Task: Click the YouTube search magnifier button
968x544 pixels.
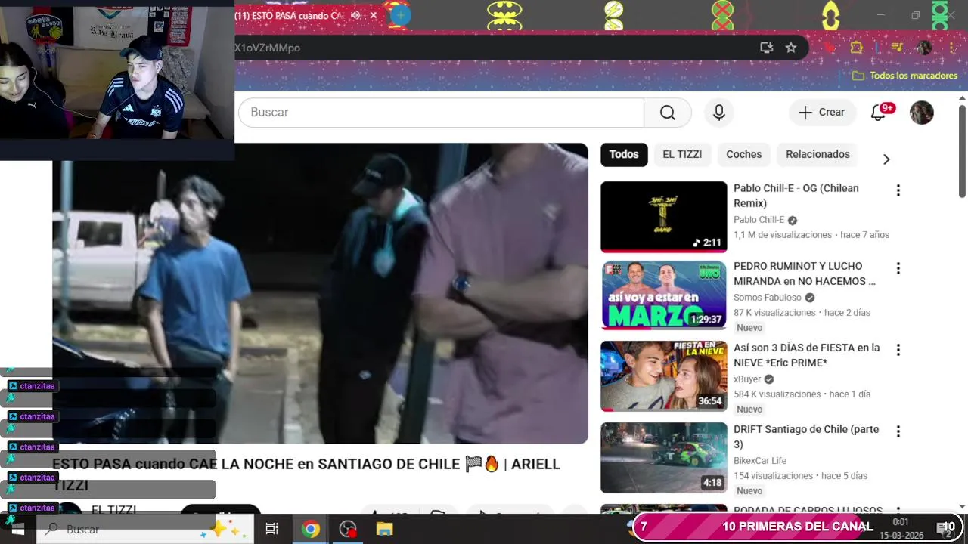Action: pos(667,113)
